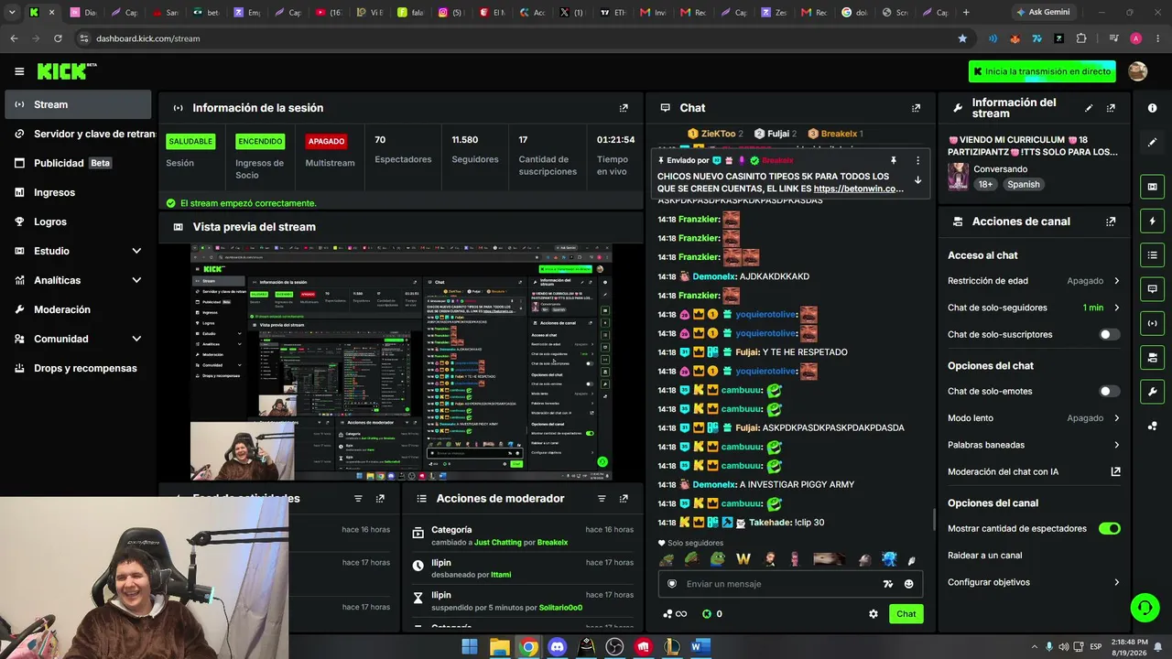Open Configurar objetivos settings

click(x=1034, y=582)
